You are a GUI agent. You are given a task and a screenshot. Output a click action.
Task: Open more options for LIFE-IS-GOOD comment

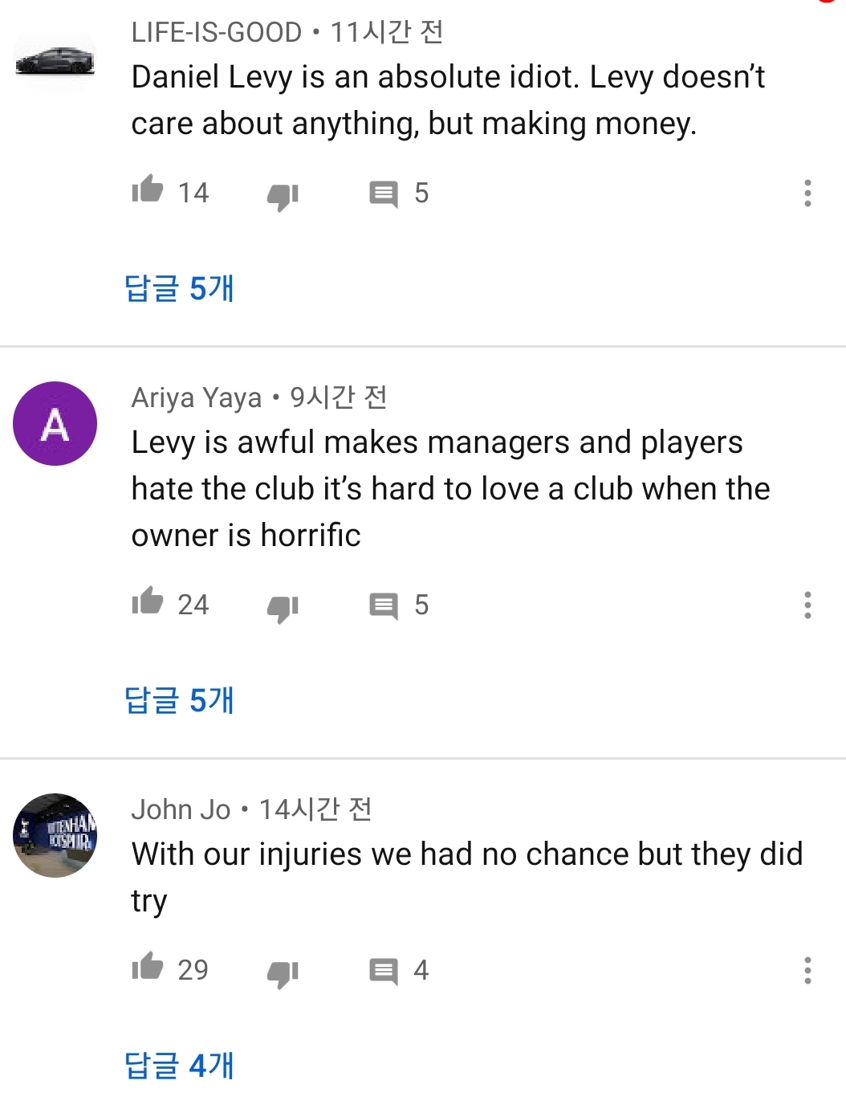[807, 194]
